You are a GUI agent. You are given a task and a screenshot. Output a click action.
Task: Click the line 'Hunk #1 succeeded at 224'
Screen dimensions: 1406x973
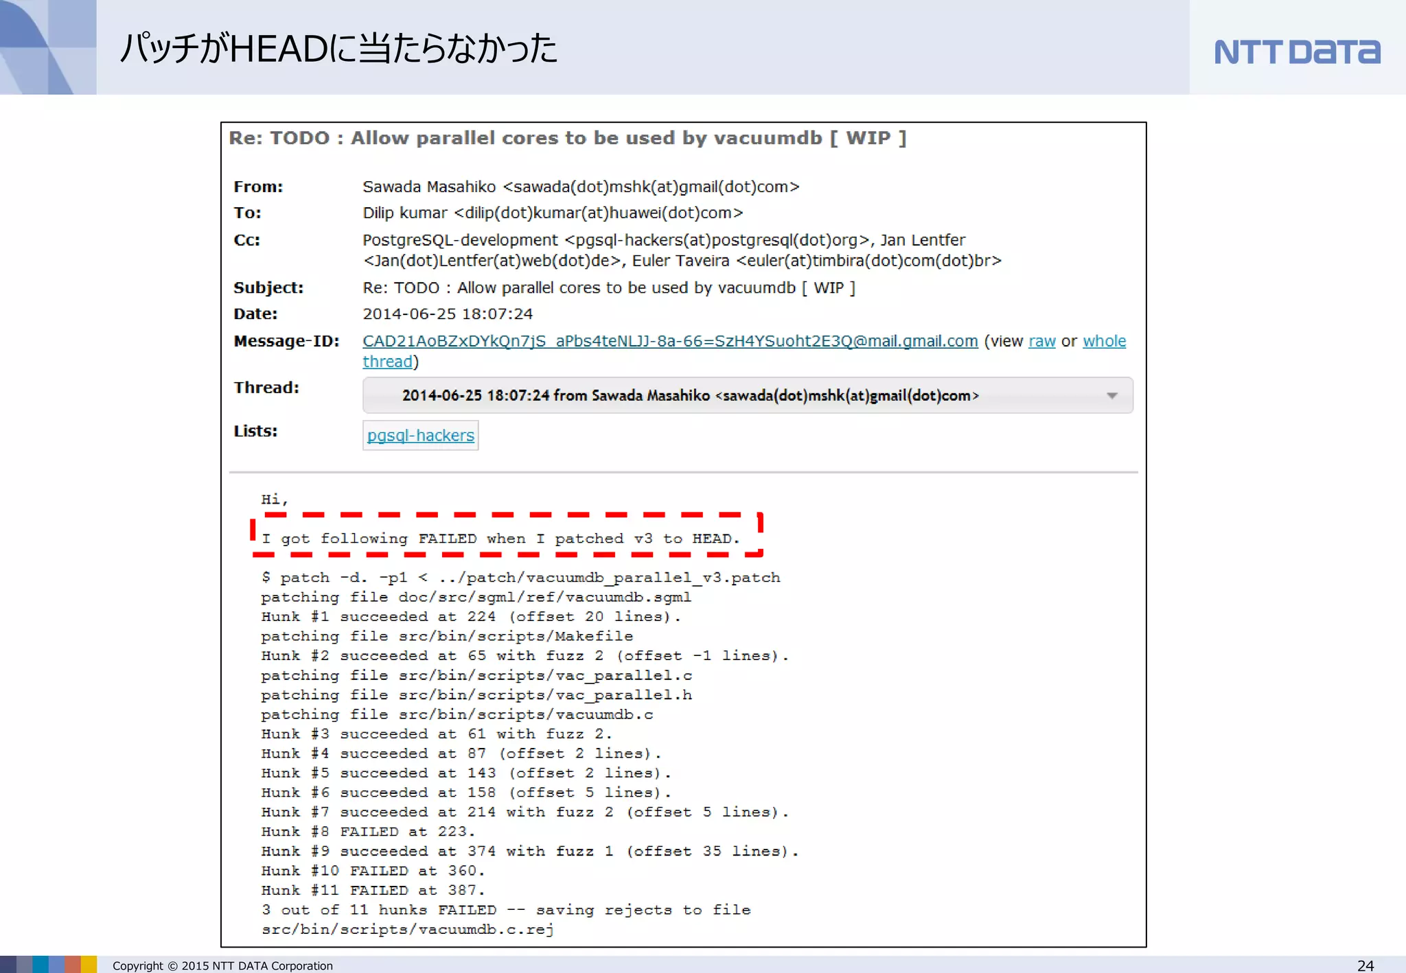pos(471,617)
